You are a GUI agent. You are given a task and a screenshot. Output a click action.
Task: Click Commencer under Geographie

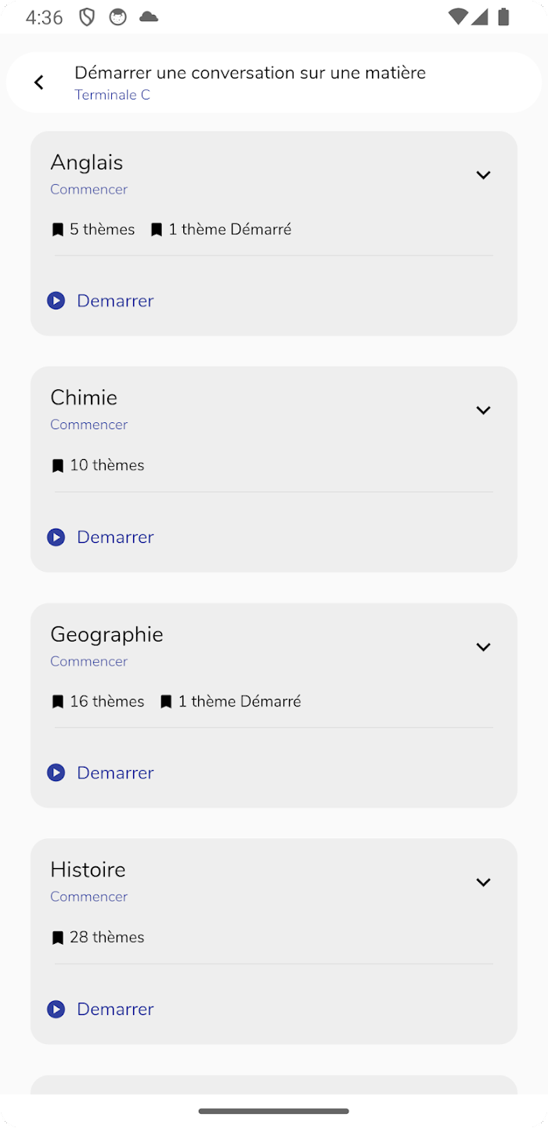coord(88,661)
